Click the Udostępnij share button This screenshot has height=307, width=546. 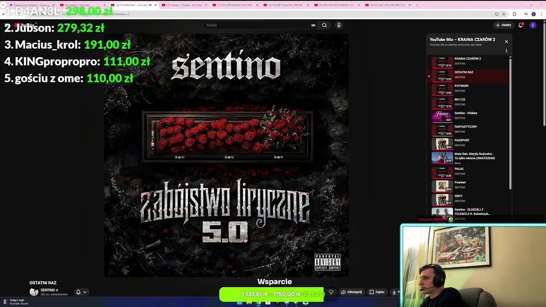click(351, 292)
